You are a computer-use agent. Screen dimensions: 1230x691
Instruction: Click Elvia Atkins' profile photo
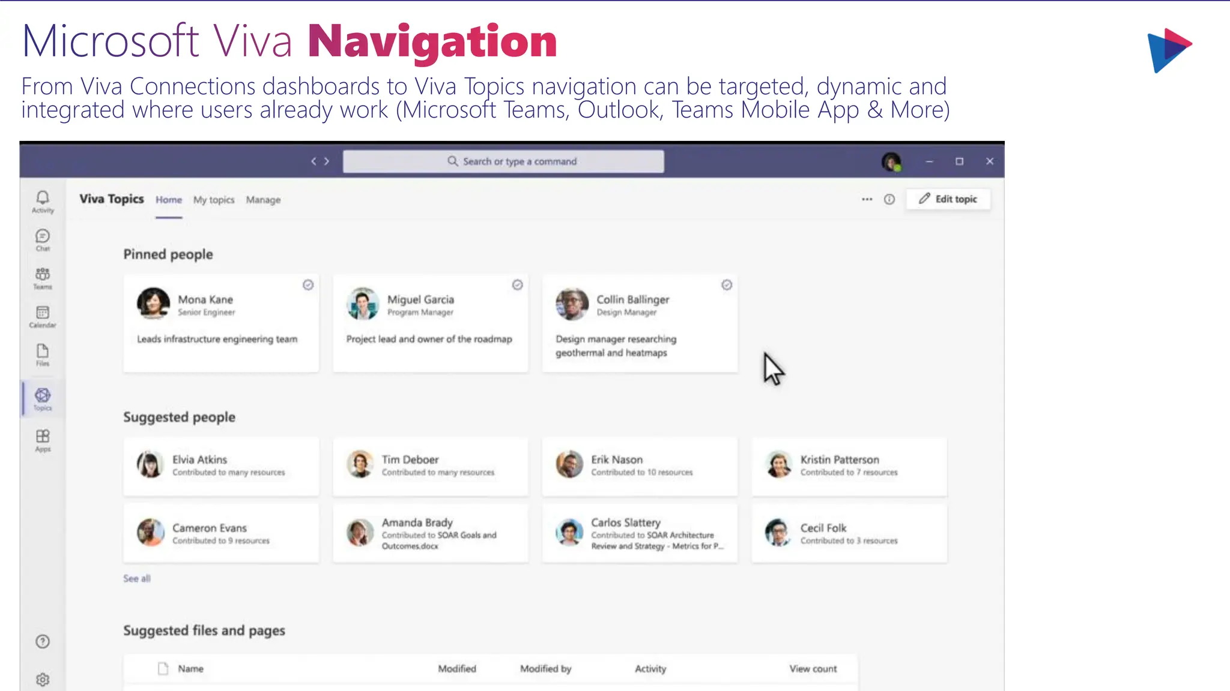coord(150,465)
